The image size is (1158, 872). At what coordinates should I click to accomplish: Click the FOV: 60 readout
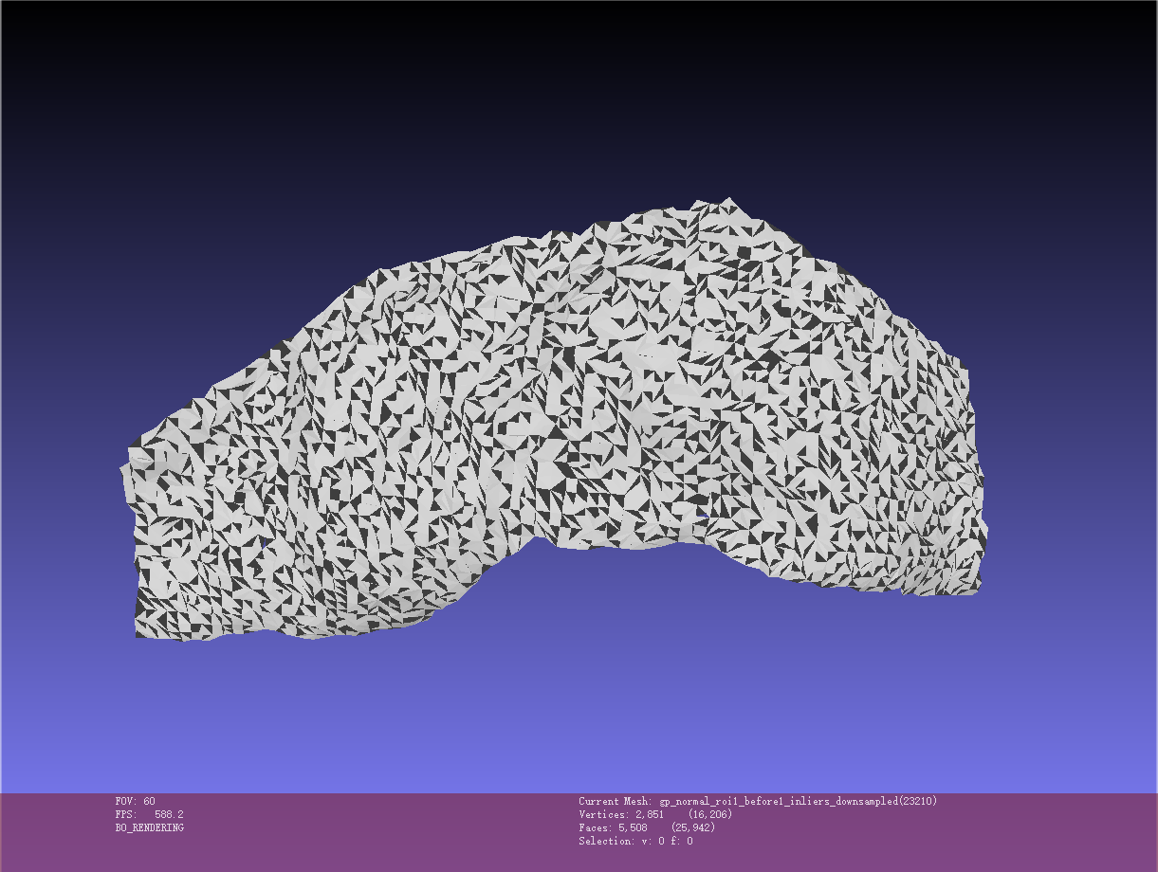[135, 802]
